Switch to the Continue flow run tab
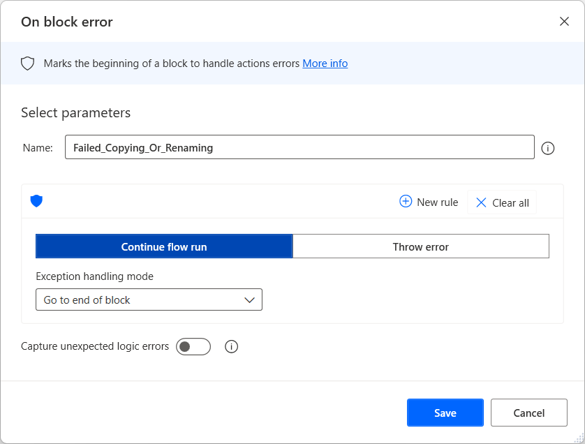The height and width of the screenshot is (444, 585). click(163, 246)
